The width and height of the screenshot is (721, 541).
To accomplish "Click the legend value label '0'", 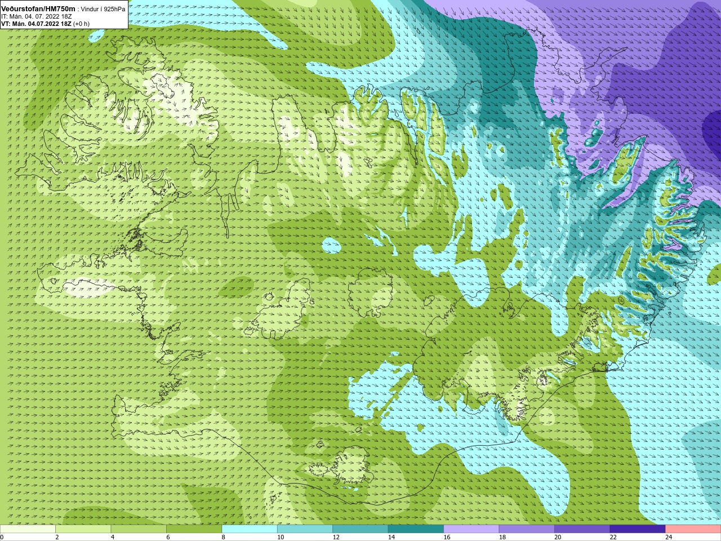I will click(2, 537).
